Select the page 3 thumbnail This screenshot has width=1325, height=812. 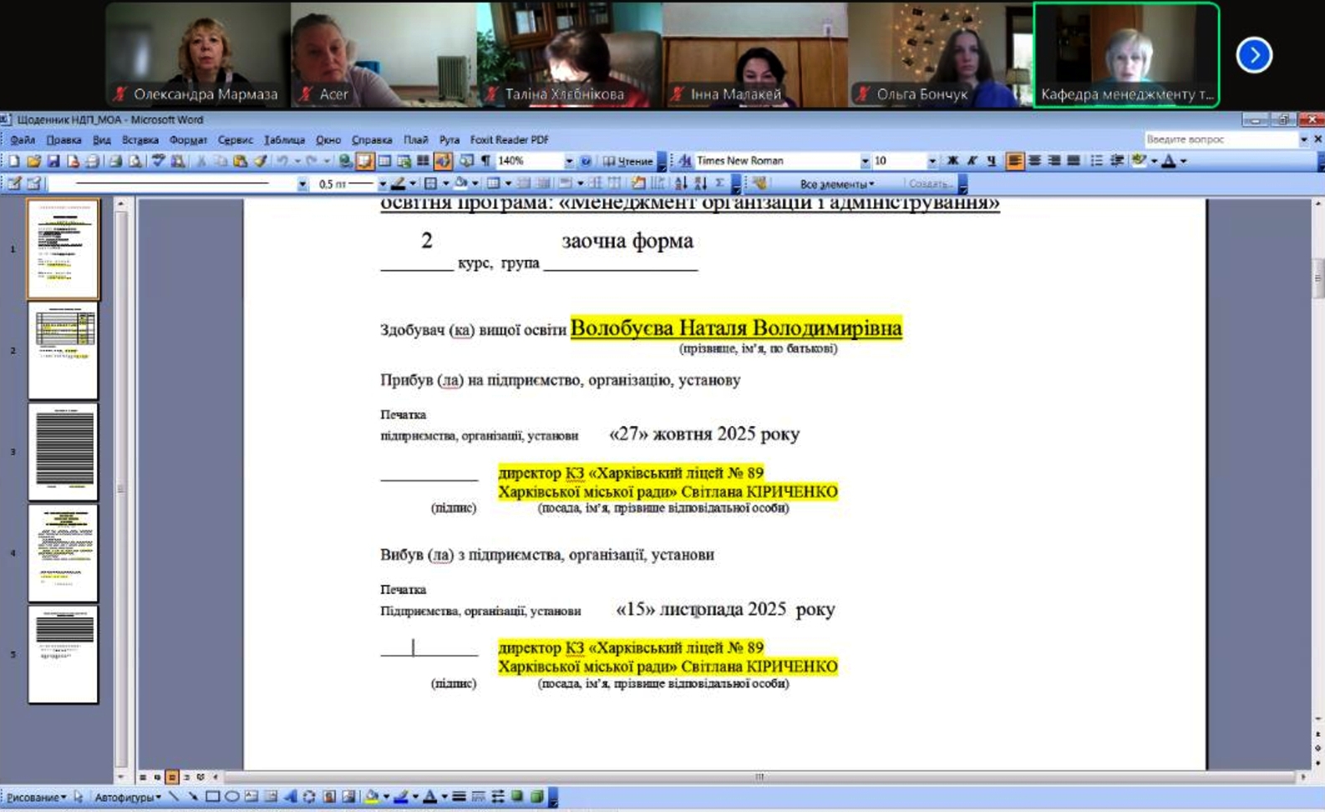pyautogui.click(x=63, y=452)
